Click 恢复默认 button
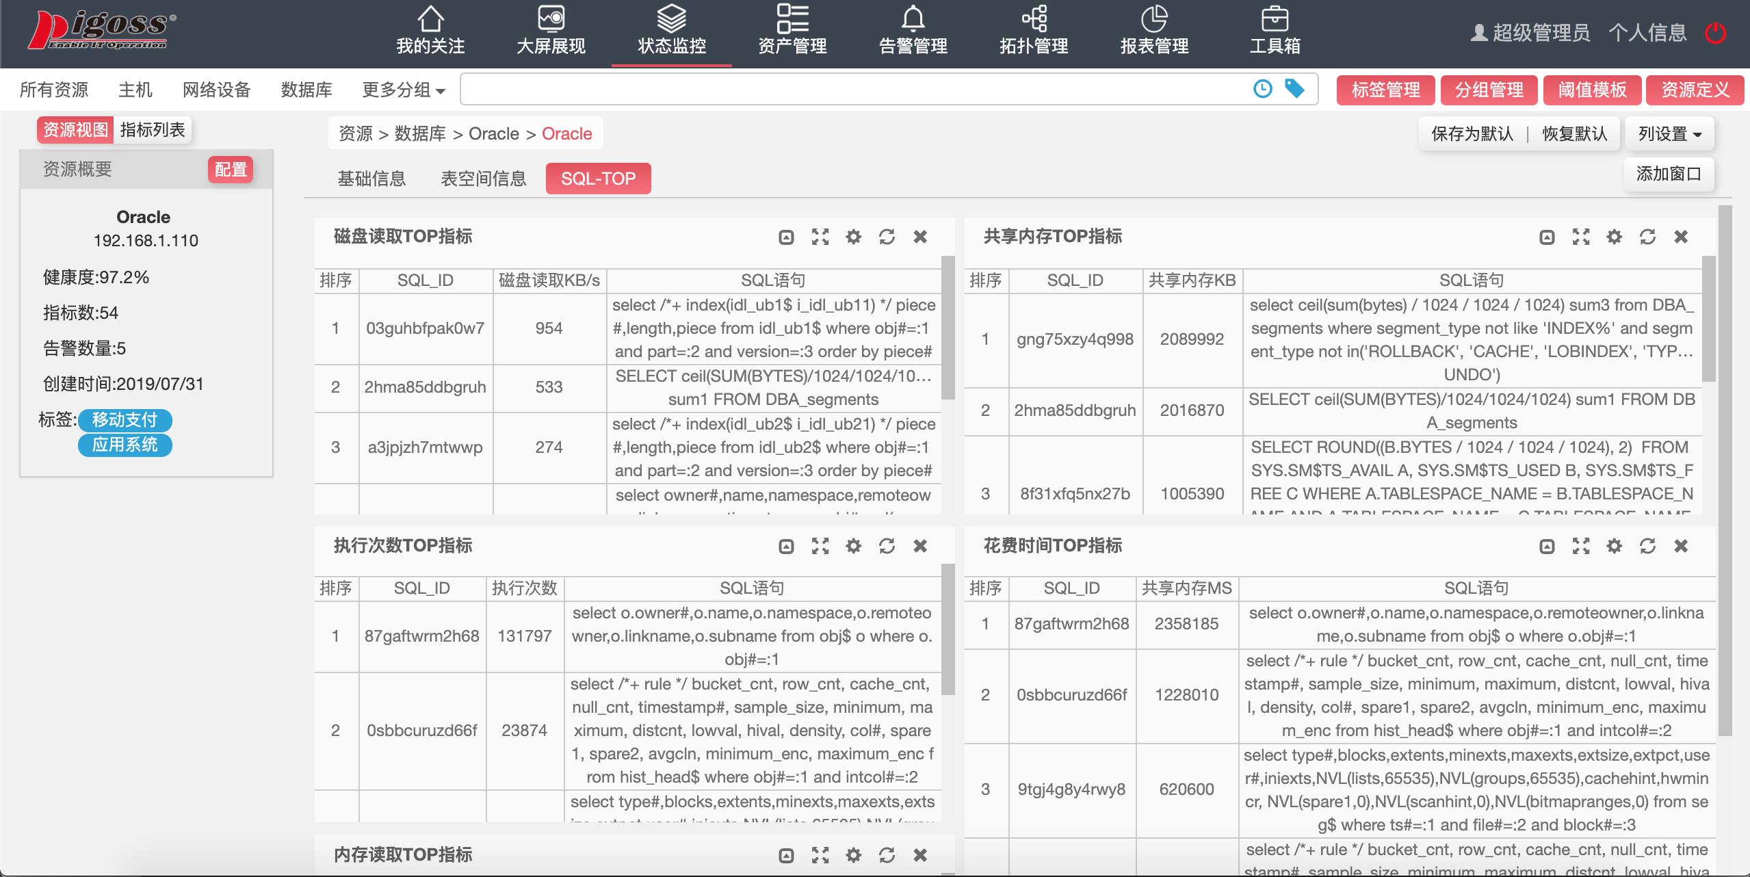The height and width of the screenshot is (877, 1750). [1575, 133]
